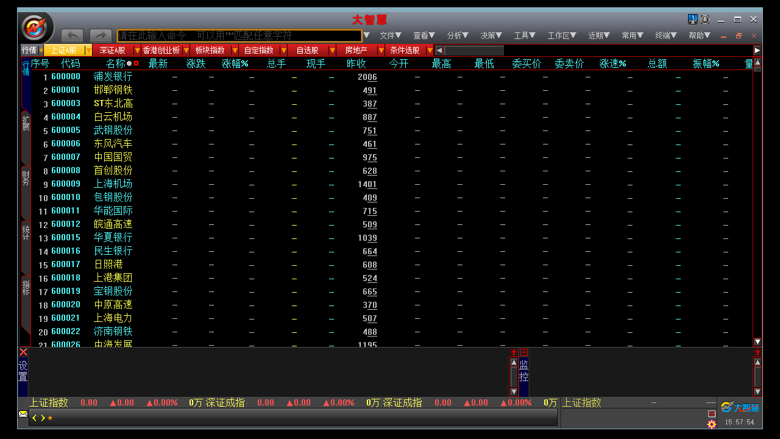Click the tab strip scrollbar left arrow
The image size is (780, 439).
[x=439, y=50]
